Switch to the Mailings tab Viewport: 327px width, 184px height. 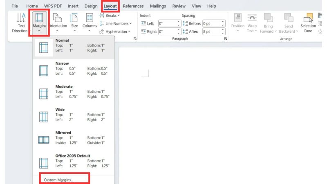click(158, 6)
